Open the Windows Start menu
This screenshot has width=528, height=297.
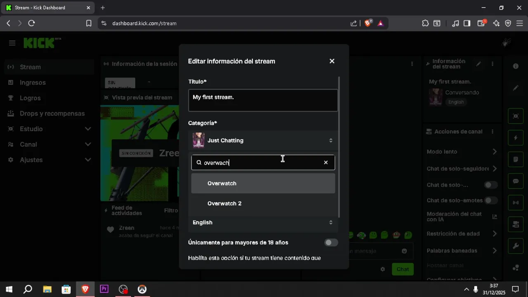click(9, 289)
